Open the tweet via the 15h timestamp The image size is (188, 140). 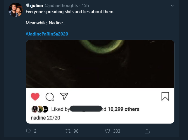(x=85, y=6)
